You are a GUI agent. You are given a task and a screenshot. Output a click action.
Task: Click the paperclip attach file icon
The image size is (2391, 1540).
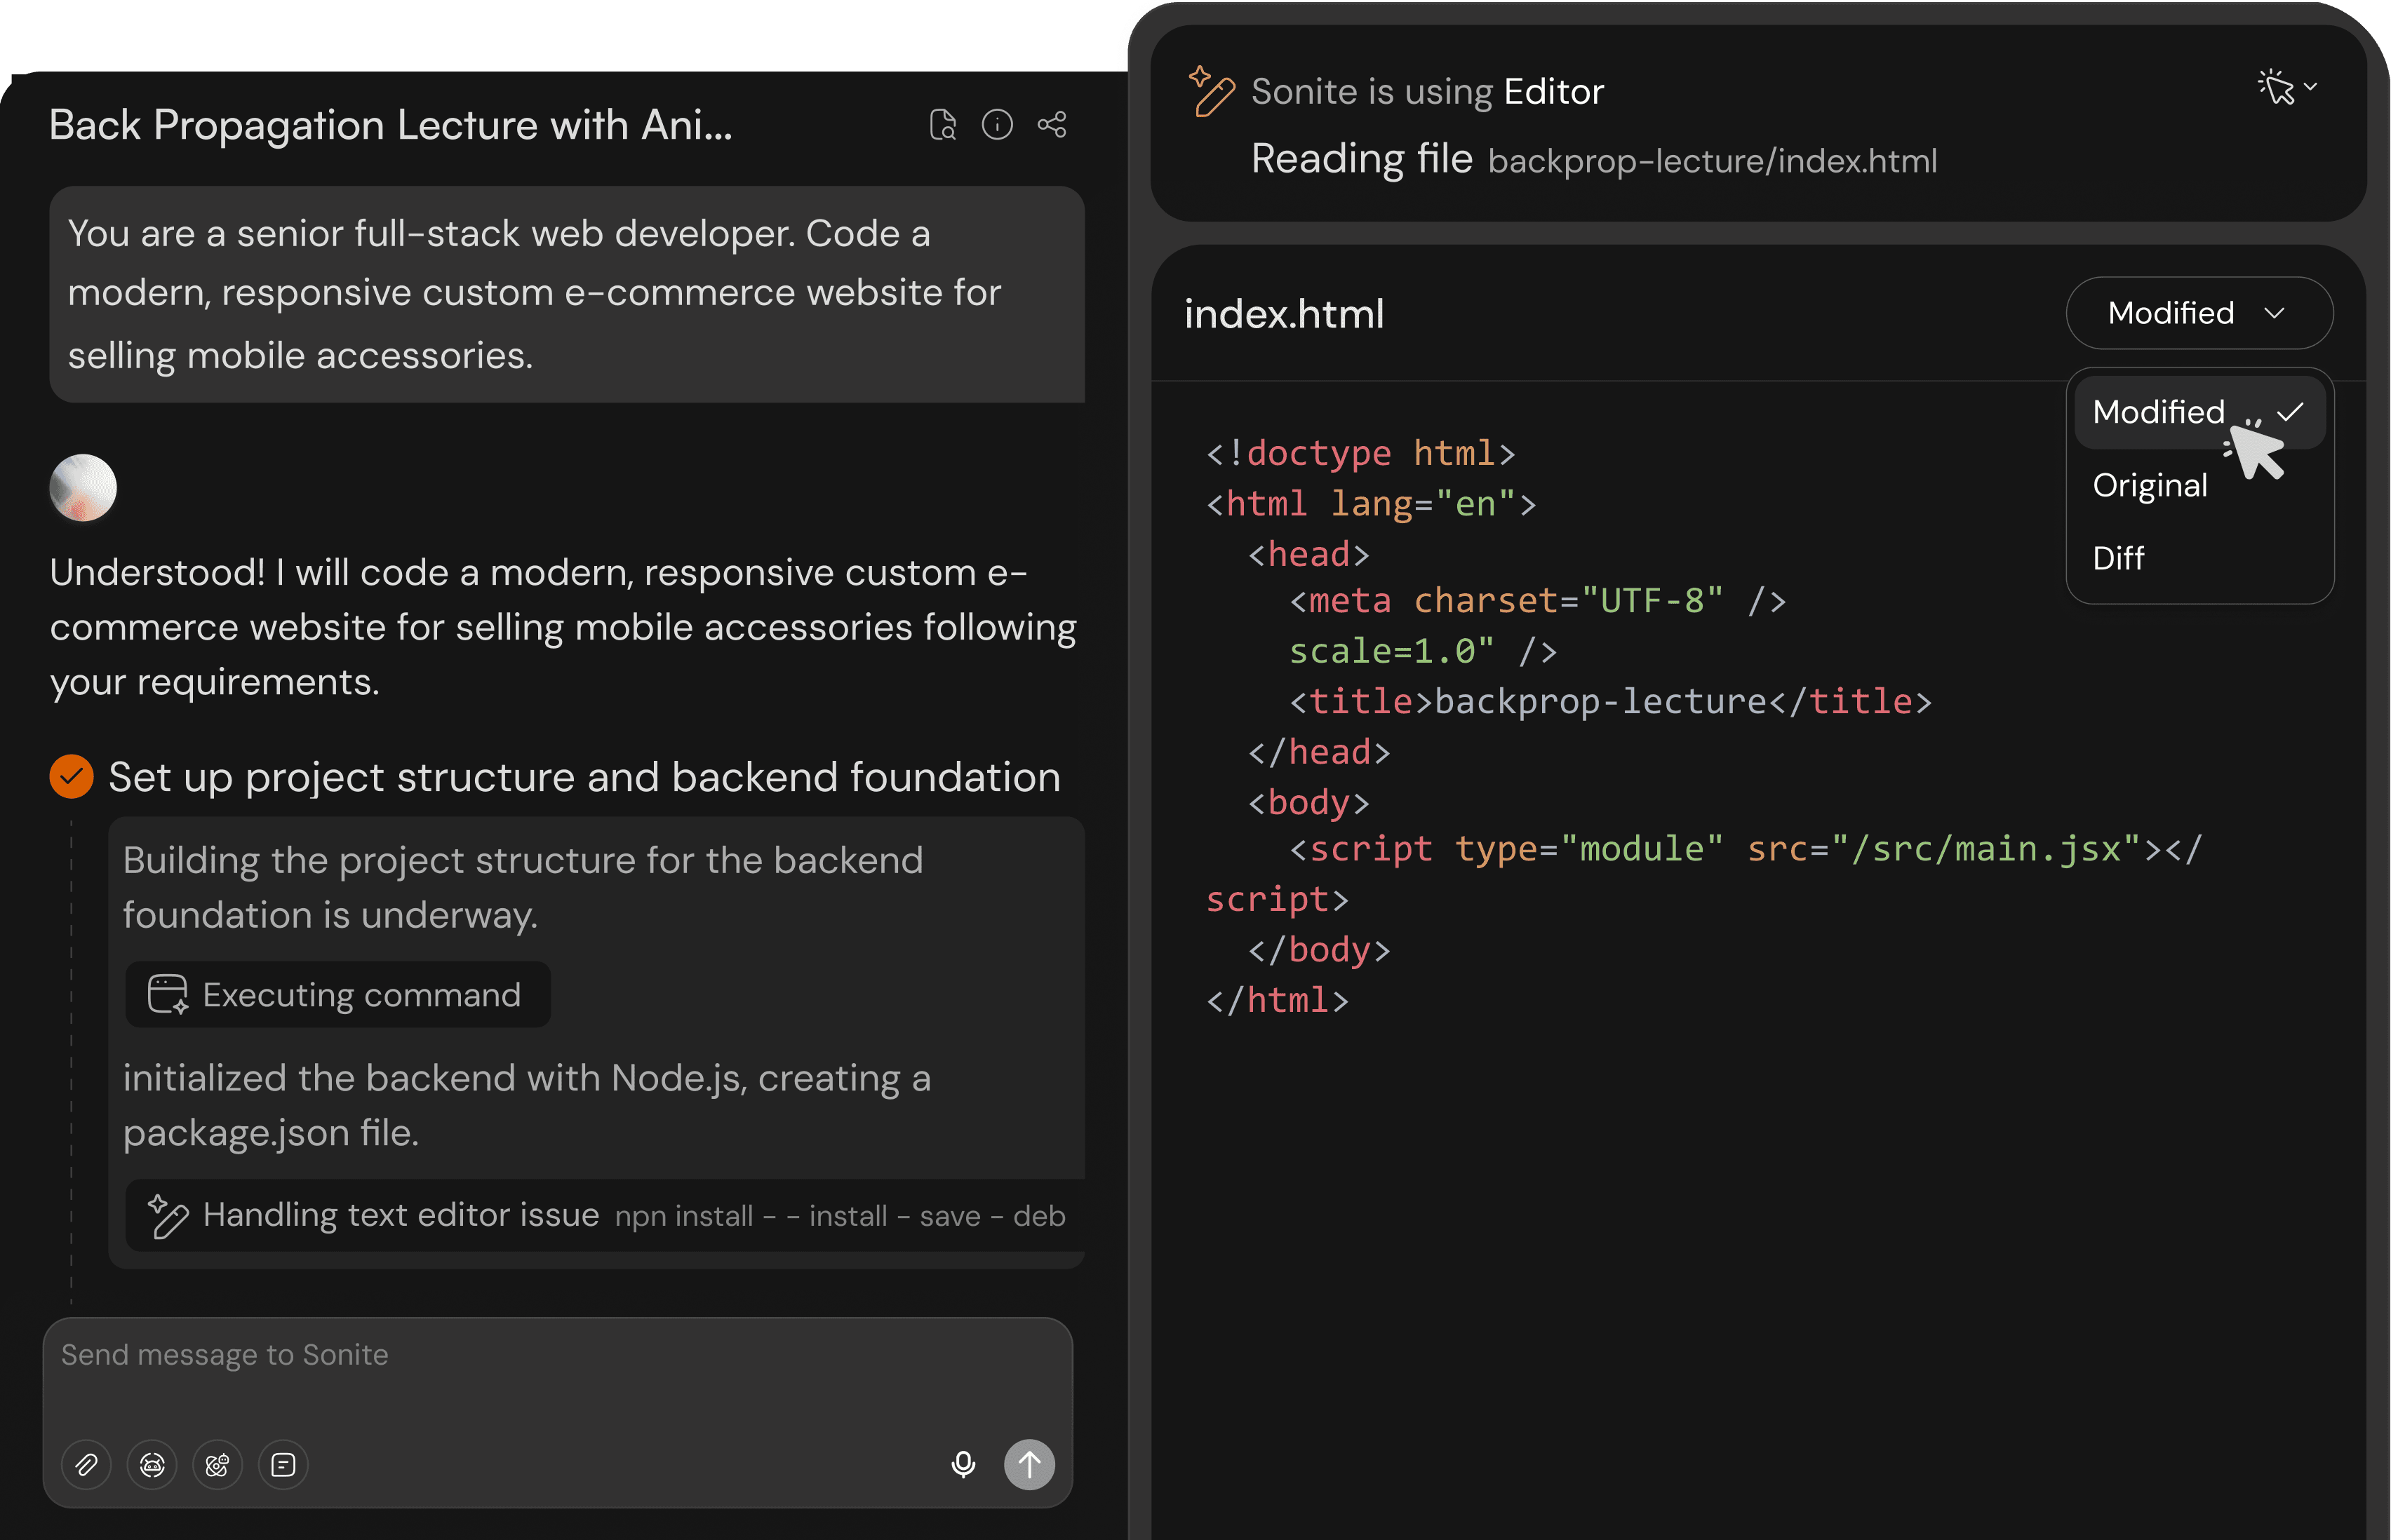coord(86,1465)
